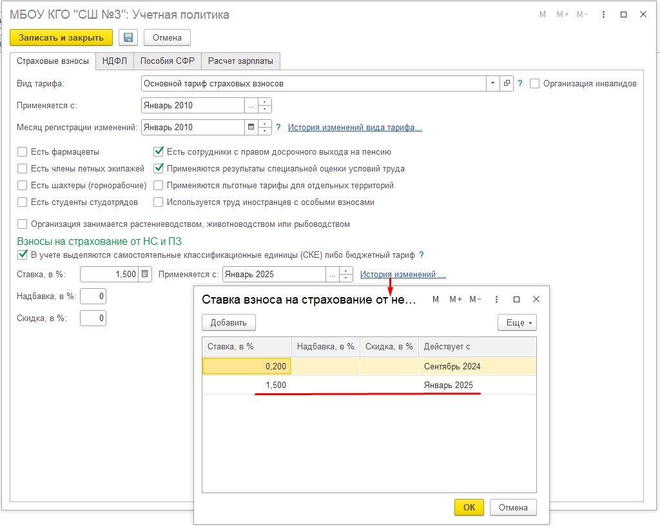Open calendar picker for Месяц регистрации изменений
The width and height of the screenshot is (660, 526).
pyautogui.click(x=251, y=128)
